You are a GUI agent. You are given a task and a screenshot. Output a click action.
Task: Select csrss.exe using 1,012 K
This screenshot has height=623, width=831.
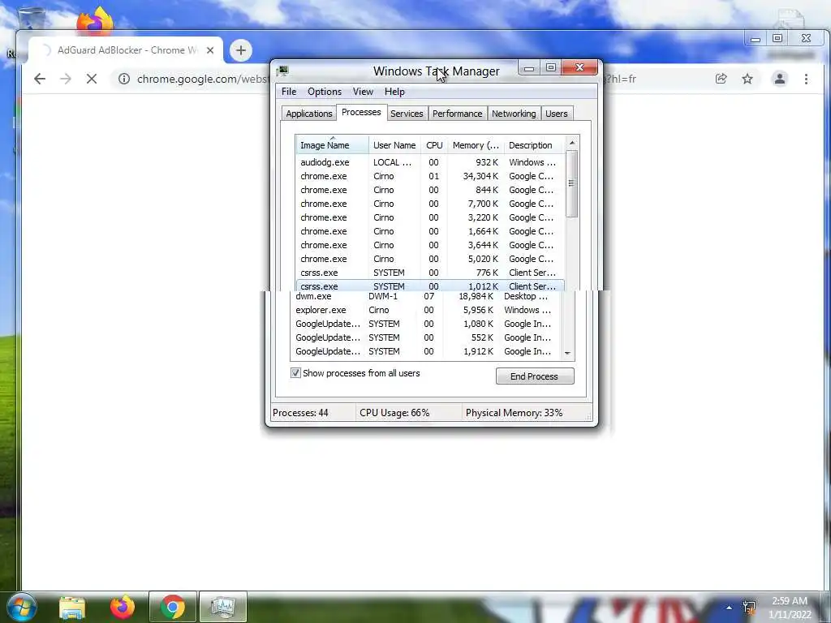(x=430, y=286)
